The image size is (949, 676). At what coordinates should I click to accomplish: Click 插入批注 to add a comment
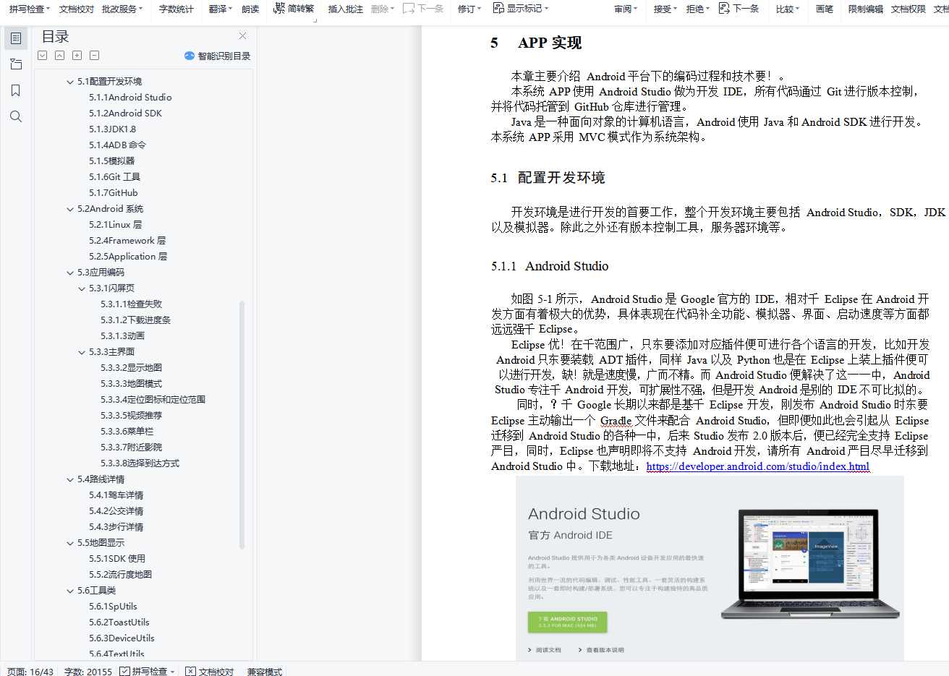346,9
